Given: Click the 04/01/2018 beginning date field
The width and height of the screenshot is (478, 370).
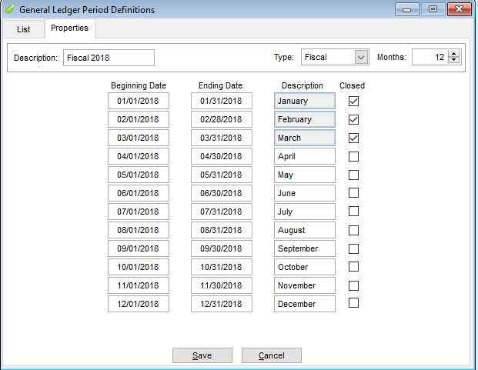Looking at the screenshot, I should (x=138, y=156).
